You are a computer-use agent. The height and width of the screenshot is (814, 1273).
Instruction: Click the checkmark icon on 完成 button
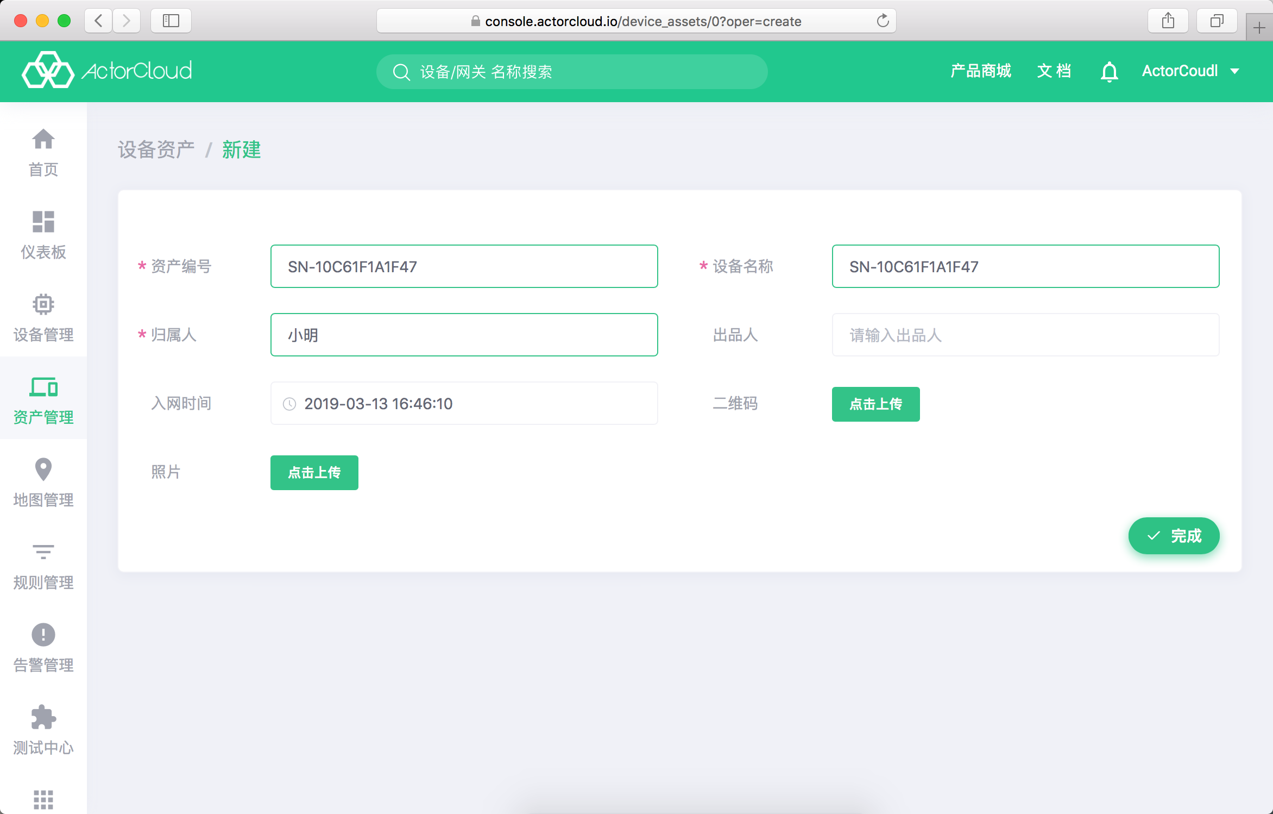(1154, 536)
